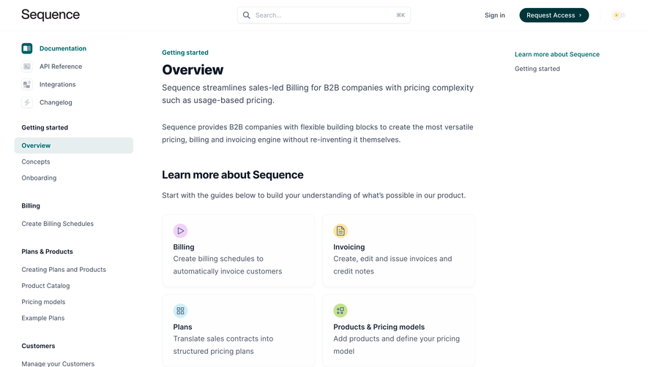
Task: Open the Invoicing guide card
Action: 398,251
